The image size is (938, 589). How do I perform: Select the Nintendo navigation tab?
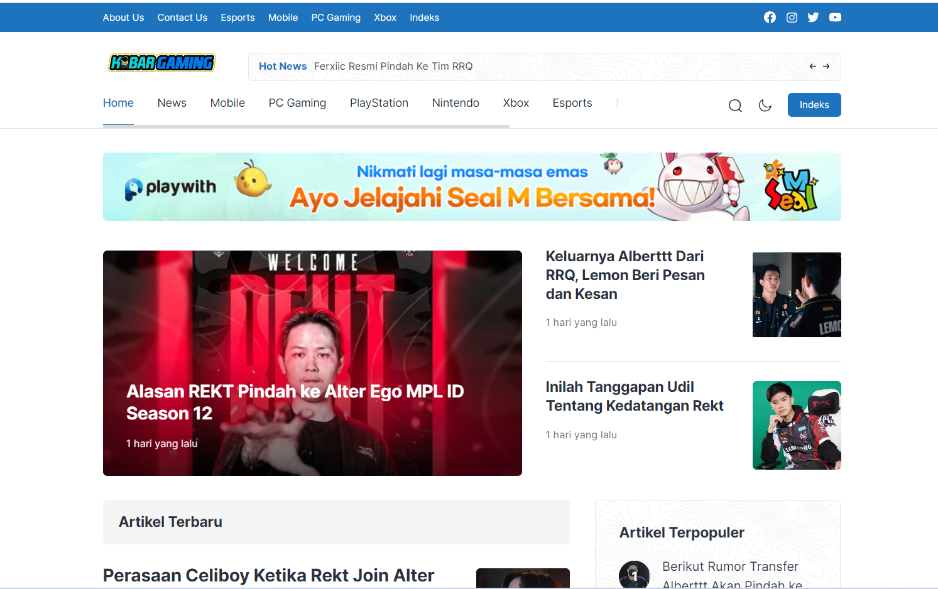(x=455, y=103)
